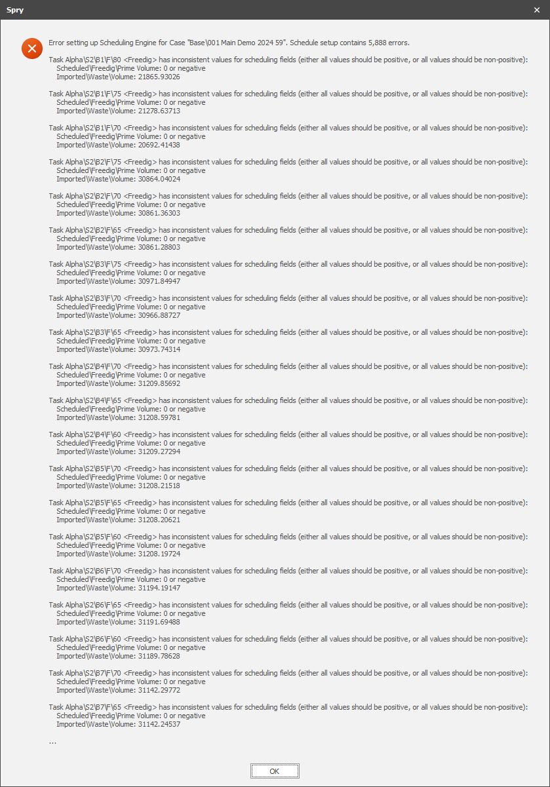Select the Alpha\S2\B5\F\65 task error line
Image resolution: width=550 pixels, height=787 pixels.
(288, 503)
